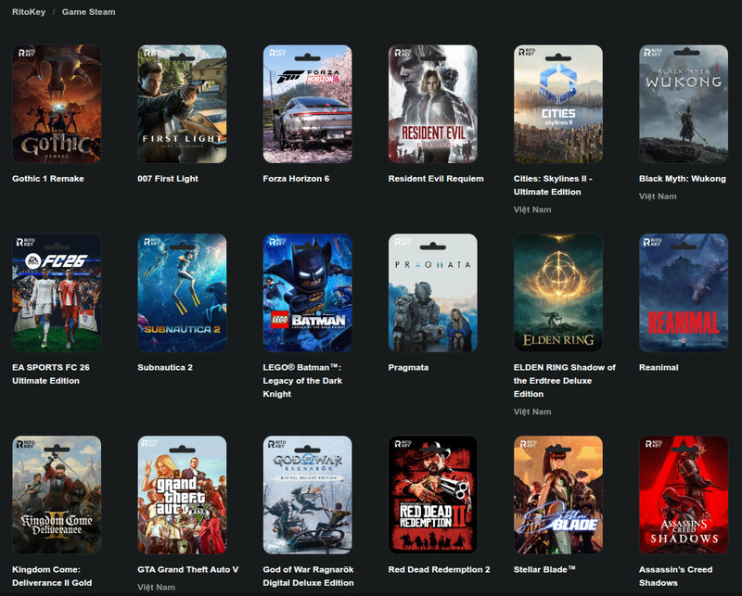The width and height of the screenshot is (742, 596).
Task: Click the Pragmata title
Action: 408,367
